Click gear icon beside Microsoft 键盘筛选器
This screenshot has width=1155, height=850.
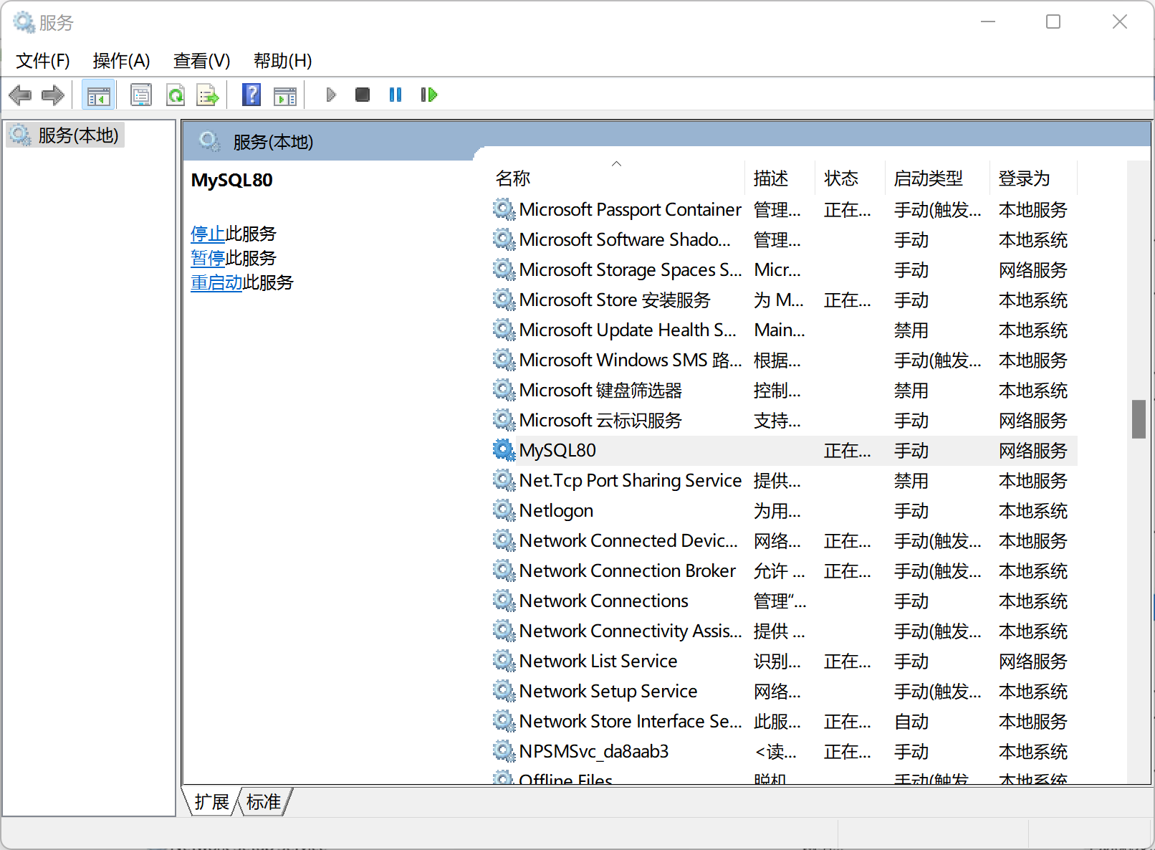[x=504, y=390]
